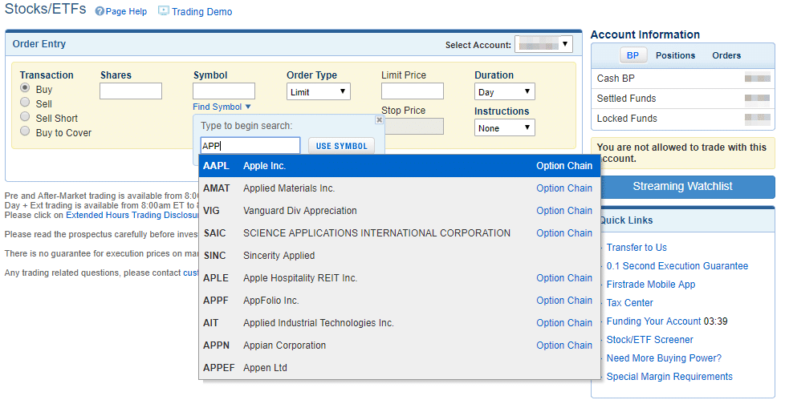Image resolution: width=785 pixels, height=404 pixels.
Task: Click the Cash BP row label
Action: coord(616,79)
